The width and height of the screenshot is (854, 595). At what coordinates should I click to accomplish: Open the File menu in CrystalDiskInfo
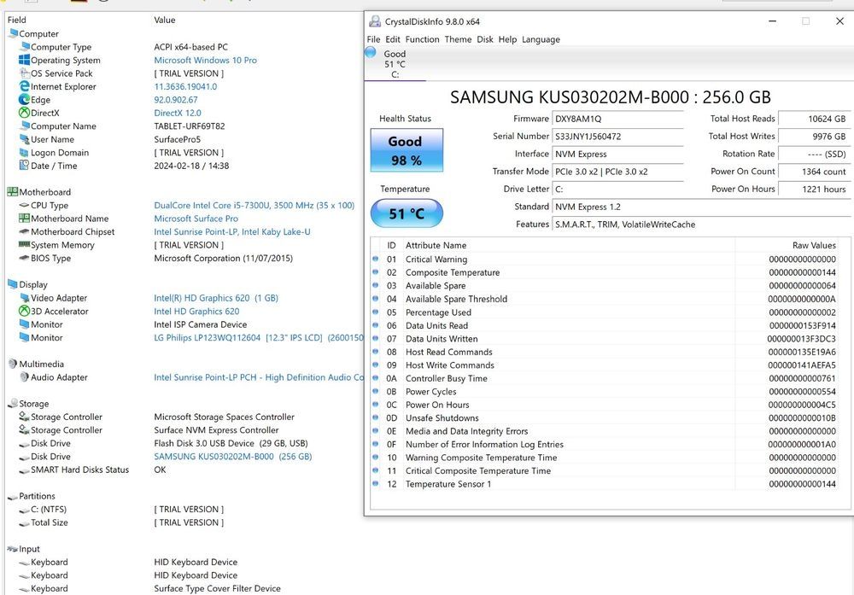click(374, 39)
